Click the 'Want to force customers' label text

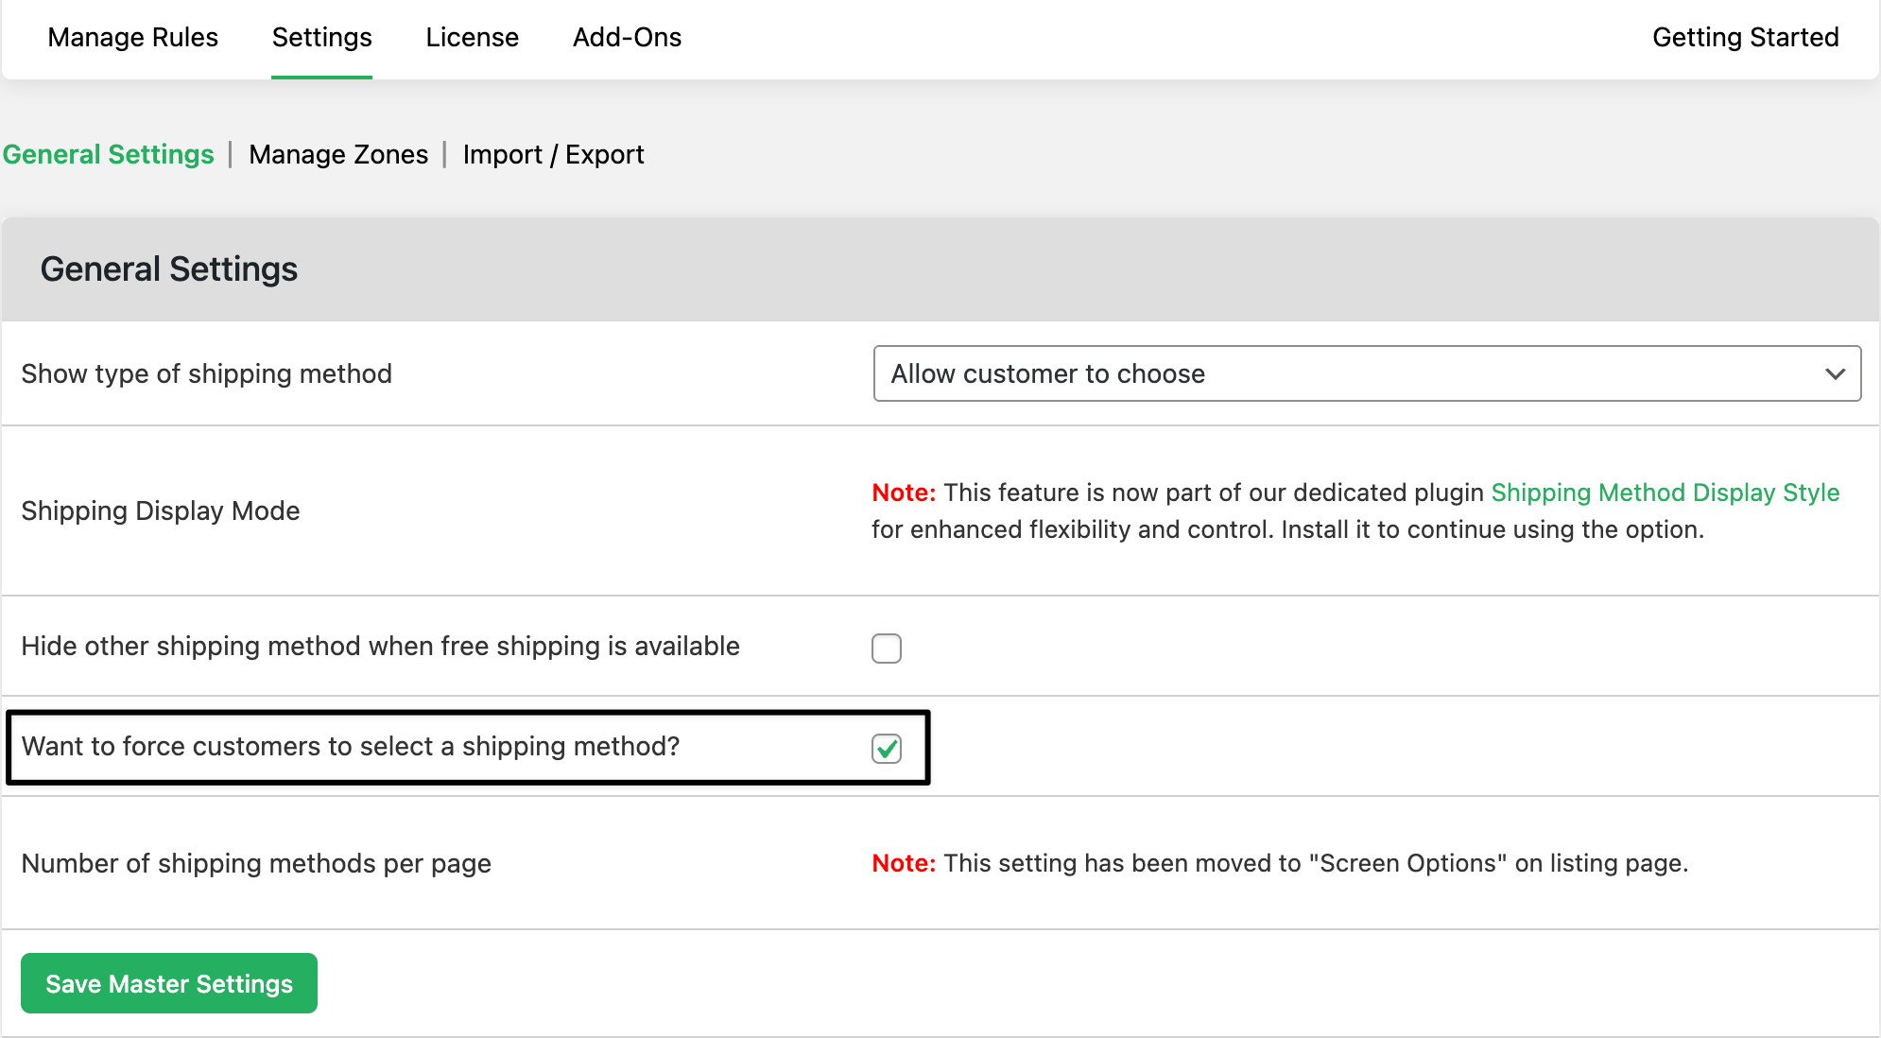(351, 746)
